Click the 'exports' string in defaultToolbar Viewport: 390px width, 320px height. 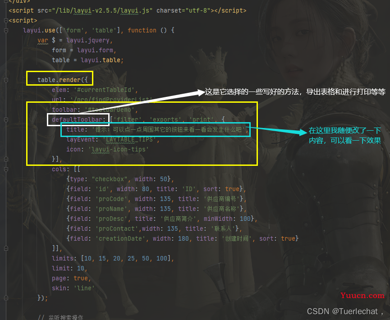[165, 119]
